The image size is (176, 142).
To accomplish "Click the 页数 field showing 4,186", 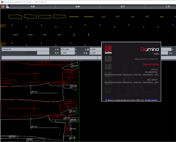I will point(95,53).
